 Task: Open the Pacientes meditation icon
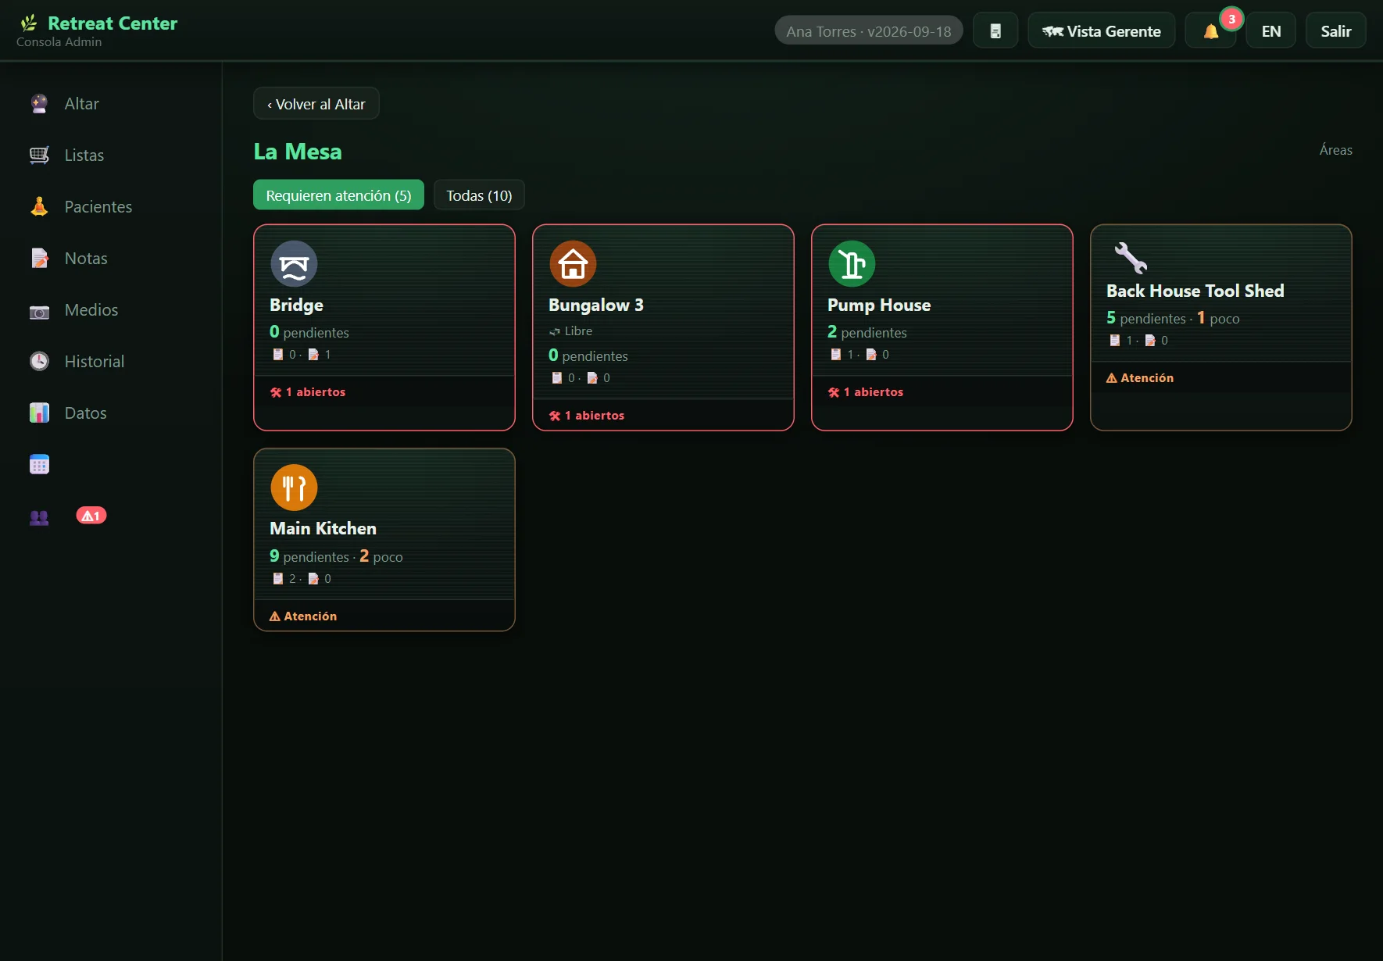pos(39,207)
